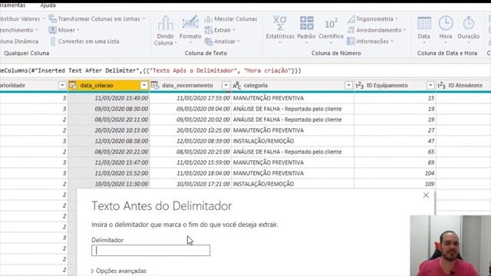Open the Padrão number operations
Screen dimensions: 491x276
pos(306,30)
